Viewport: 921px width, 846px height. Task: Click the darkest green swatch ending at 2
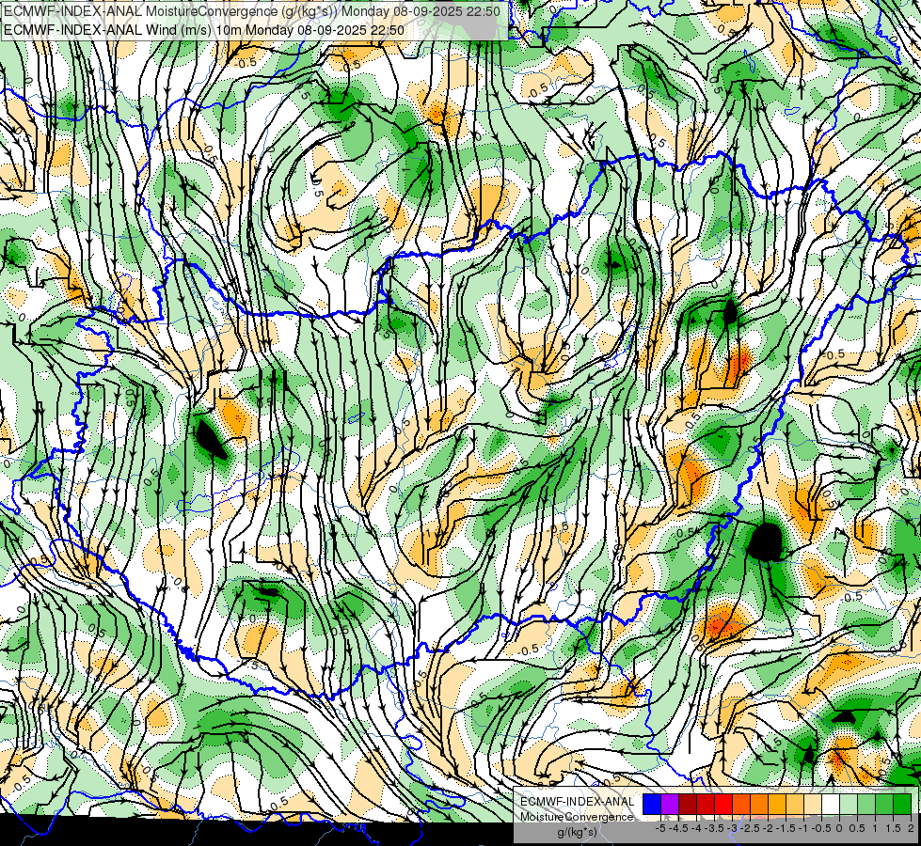(902, 805)
